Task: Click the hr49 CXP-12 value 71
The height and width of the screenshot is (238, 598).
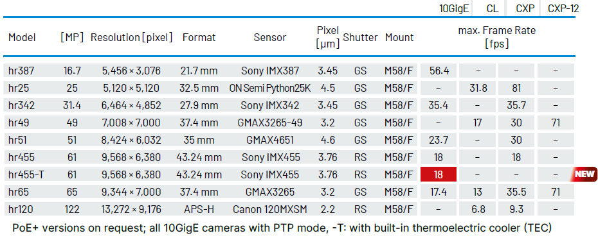Action: pyautogui.click(x=556, y=123)
